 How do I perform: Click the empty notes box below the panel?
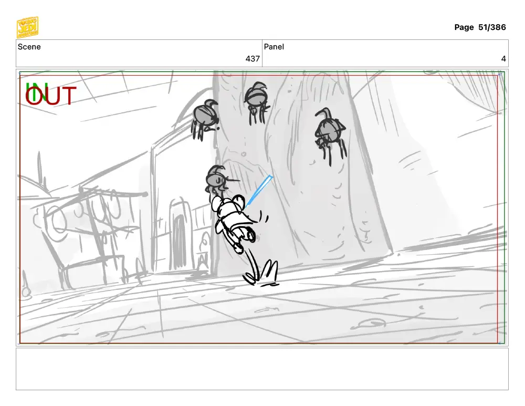click(262, 369)
